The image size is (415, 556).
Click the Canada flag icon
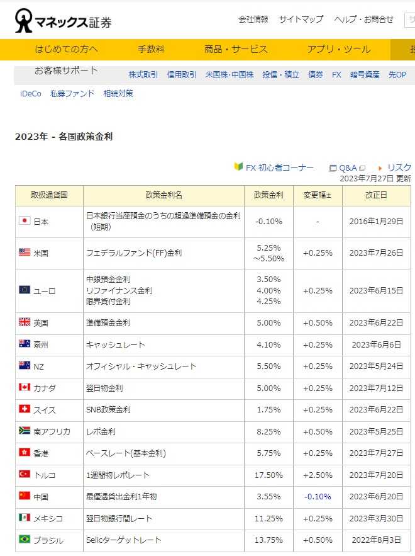tap(25, 387)
